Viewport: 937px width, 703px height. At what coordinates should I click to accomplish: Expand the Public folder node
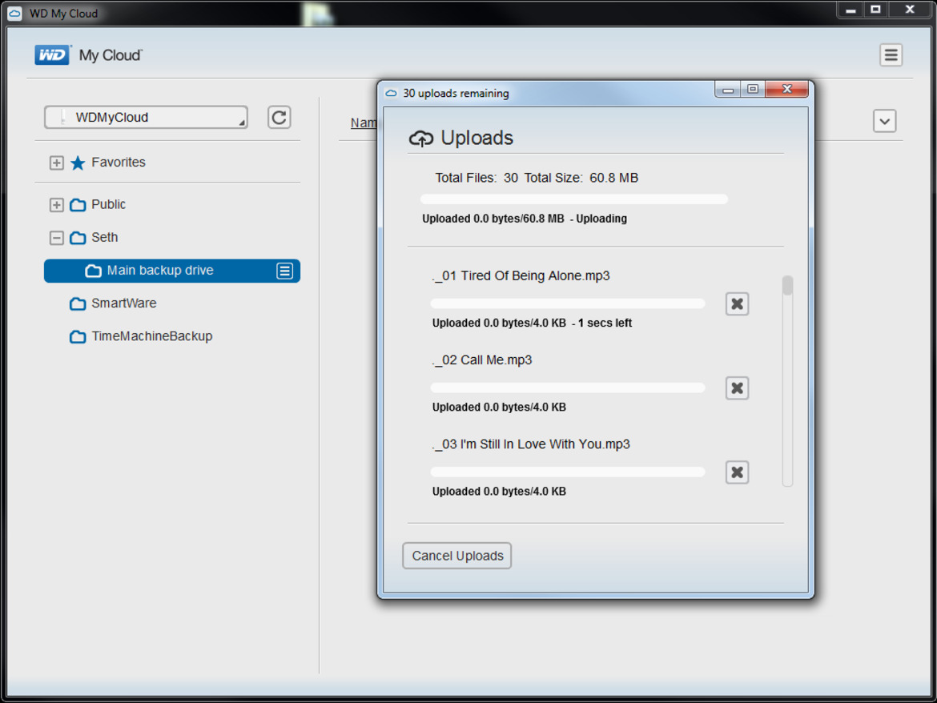click(x=56, y=205)
